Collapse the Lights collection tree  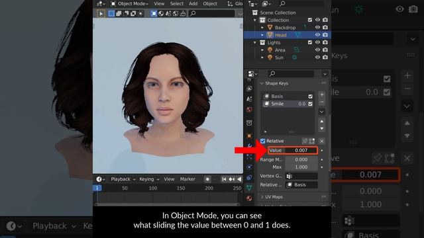click(254, 42)
